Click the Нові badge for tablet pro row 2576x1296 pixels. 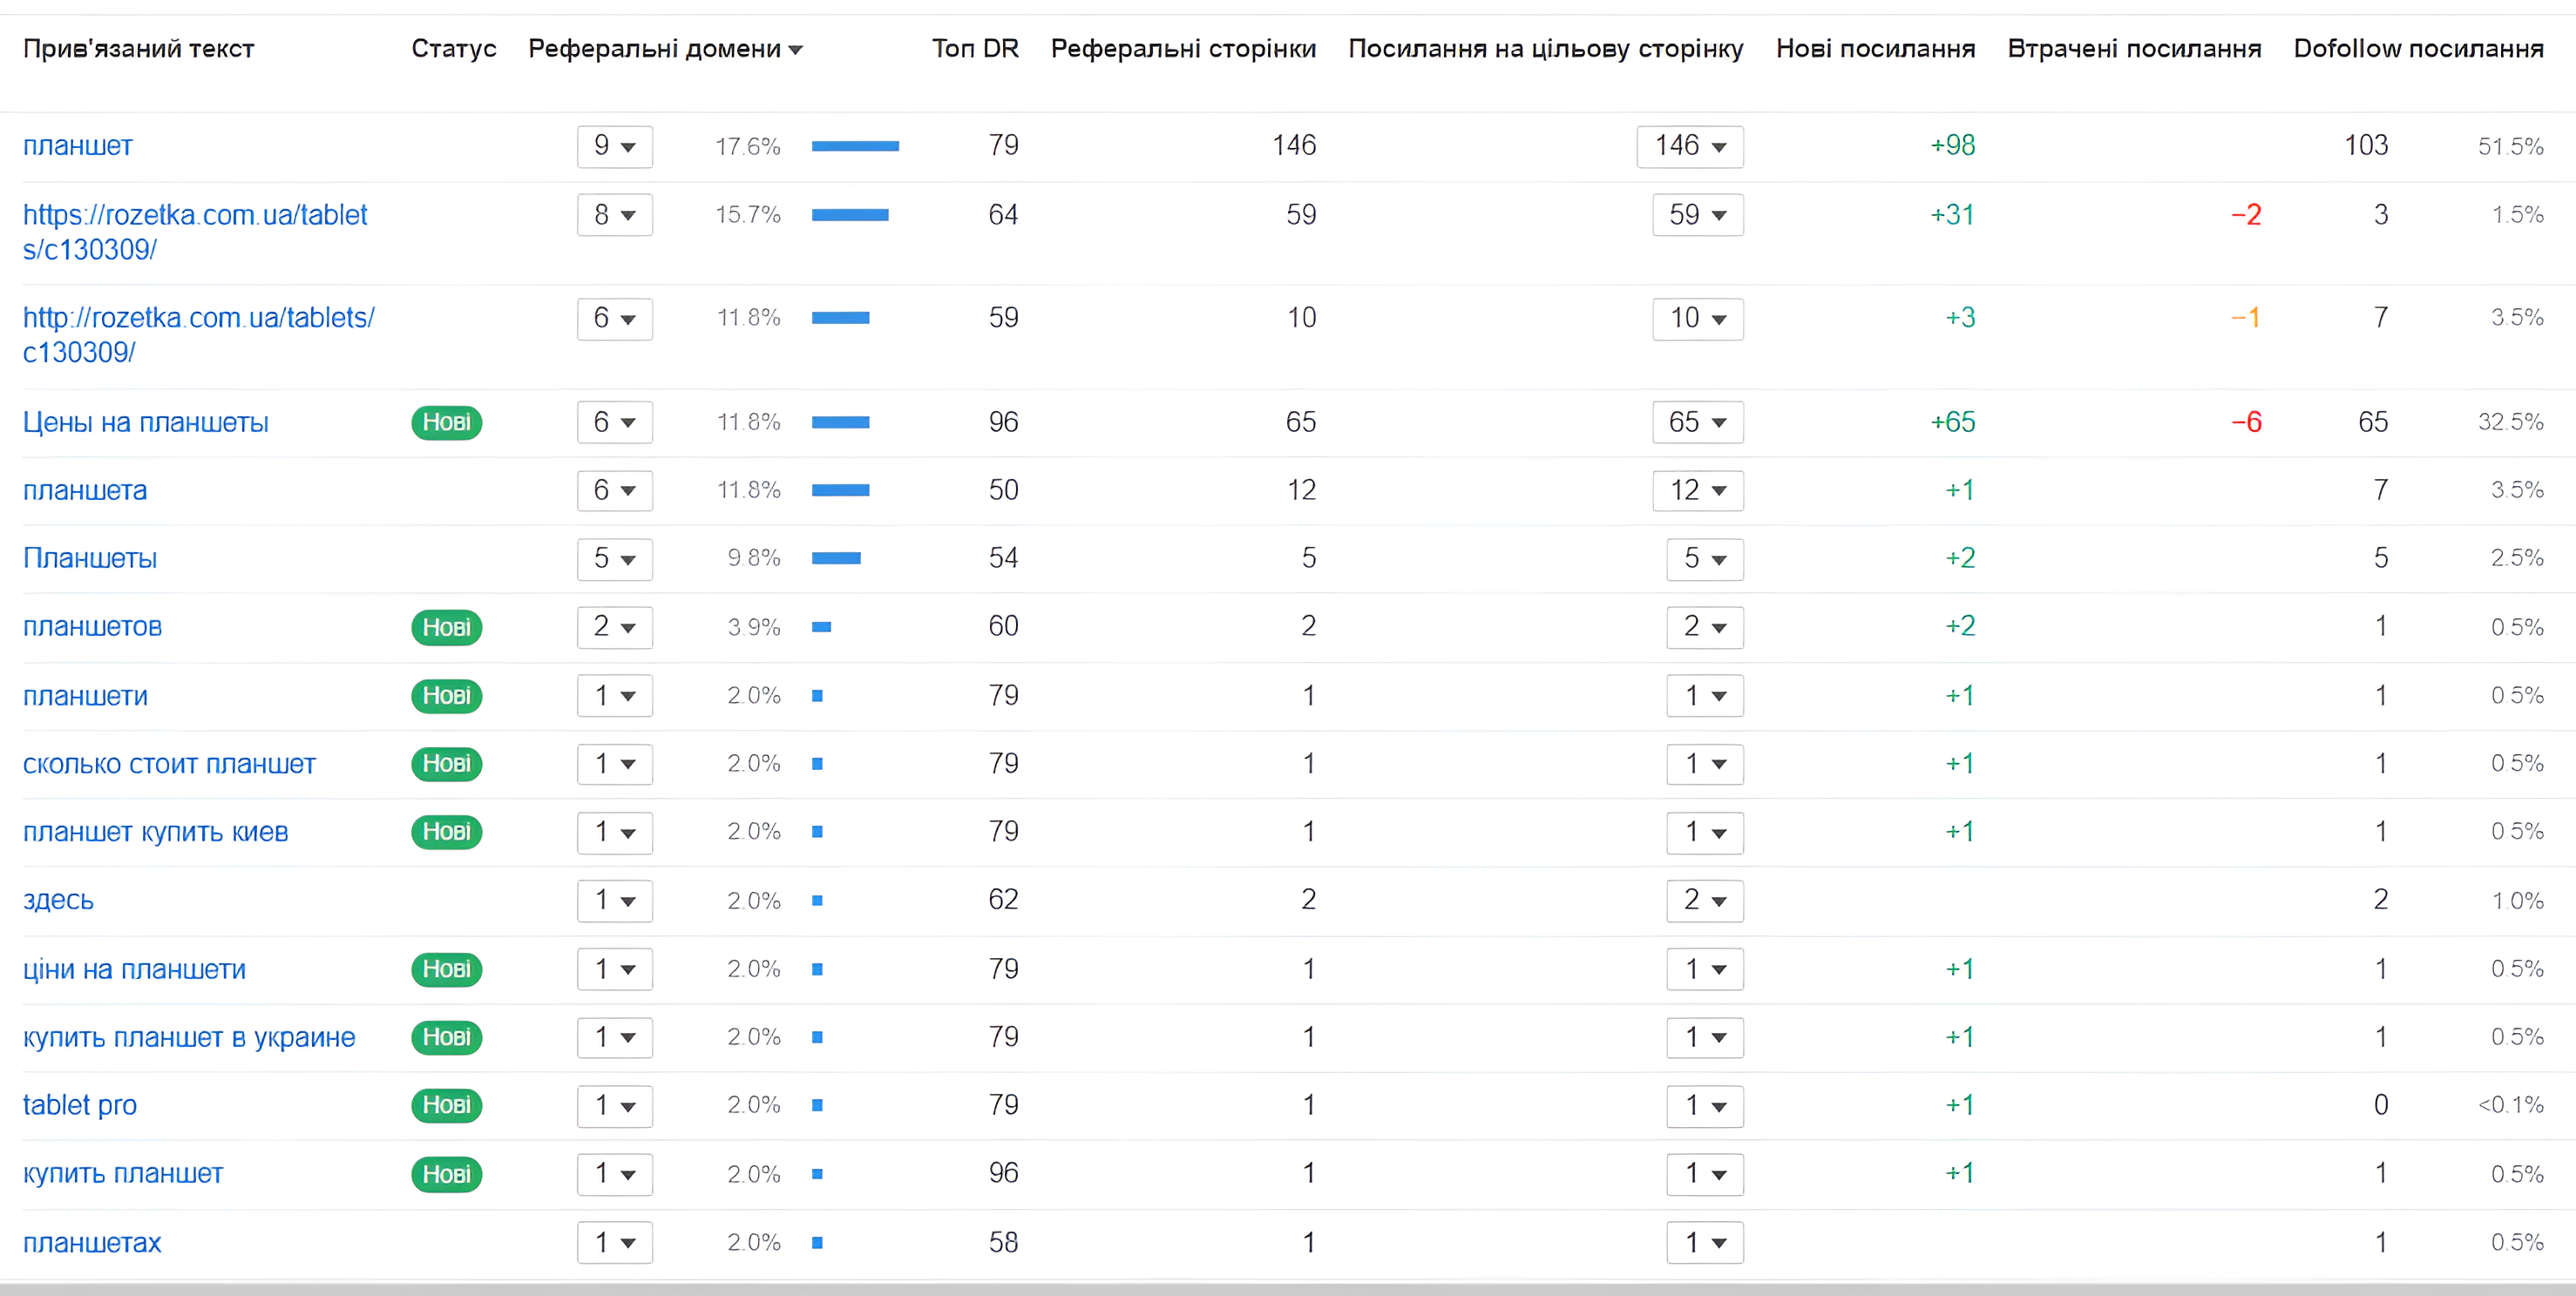click(447, 1105)
